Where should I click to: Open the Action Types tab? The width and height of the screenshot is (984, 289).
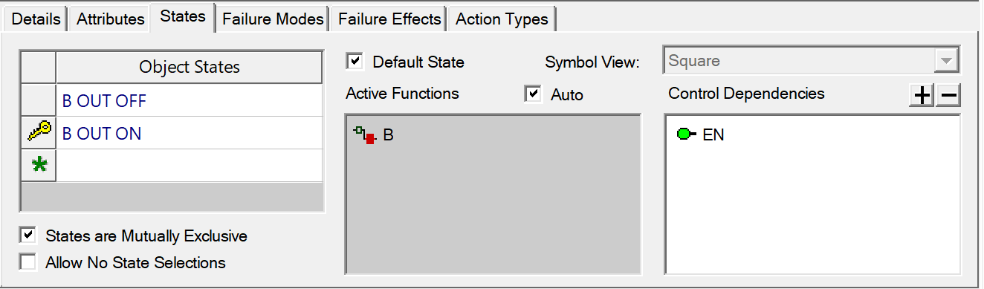tap(502, 19)
